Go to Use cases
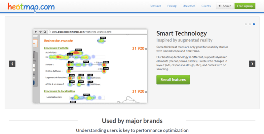This screenshot has height=134, width=264. coord(189,6)
